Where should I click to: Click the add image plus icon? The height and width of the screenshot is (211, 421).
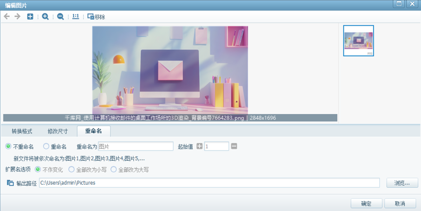point(30,17)
